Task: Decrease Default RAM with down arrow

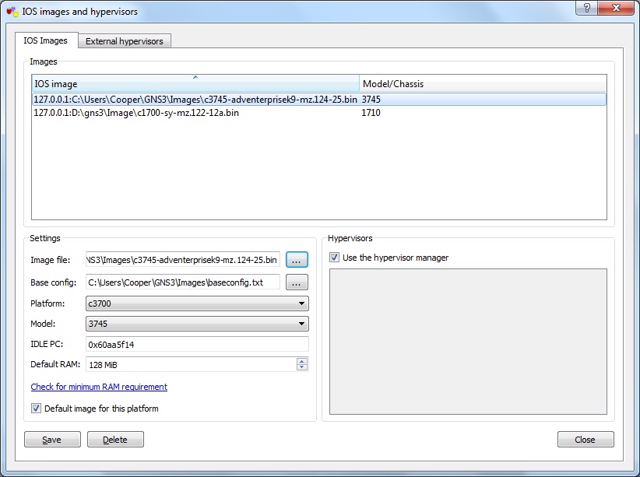Action: [x=302, y=367]
